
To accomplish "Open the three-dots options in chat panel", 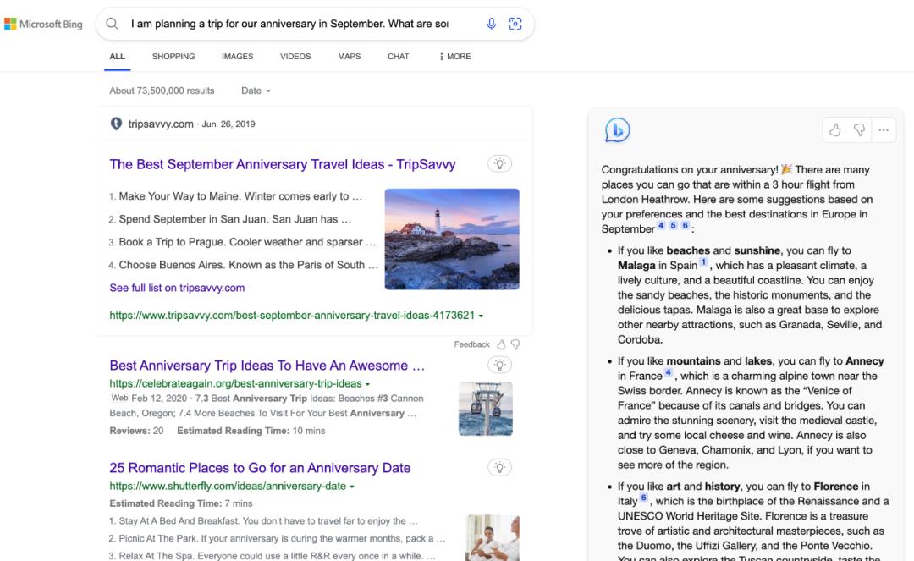I will (x=884, y=130).
